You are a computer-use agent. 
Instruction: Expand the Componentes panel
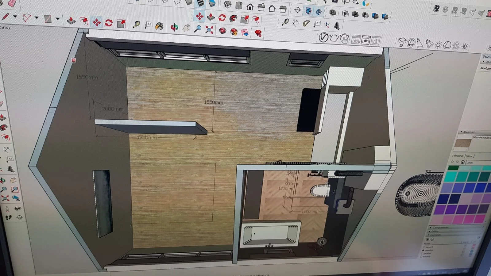coord(431,228)
